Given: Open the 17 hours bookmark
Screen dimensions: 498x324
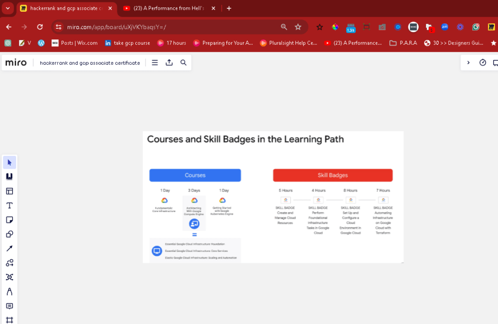Looking at the screenshot, I should 172,43.
